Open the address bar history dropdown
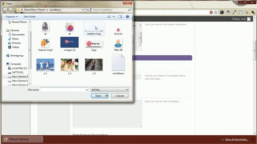The height and width of the screenshot is (144, 257). (x=83, y=10)
